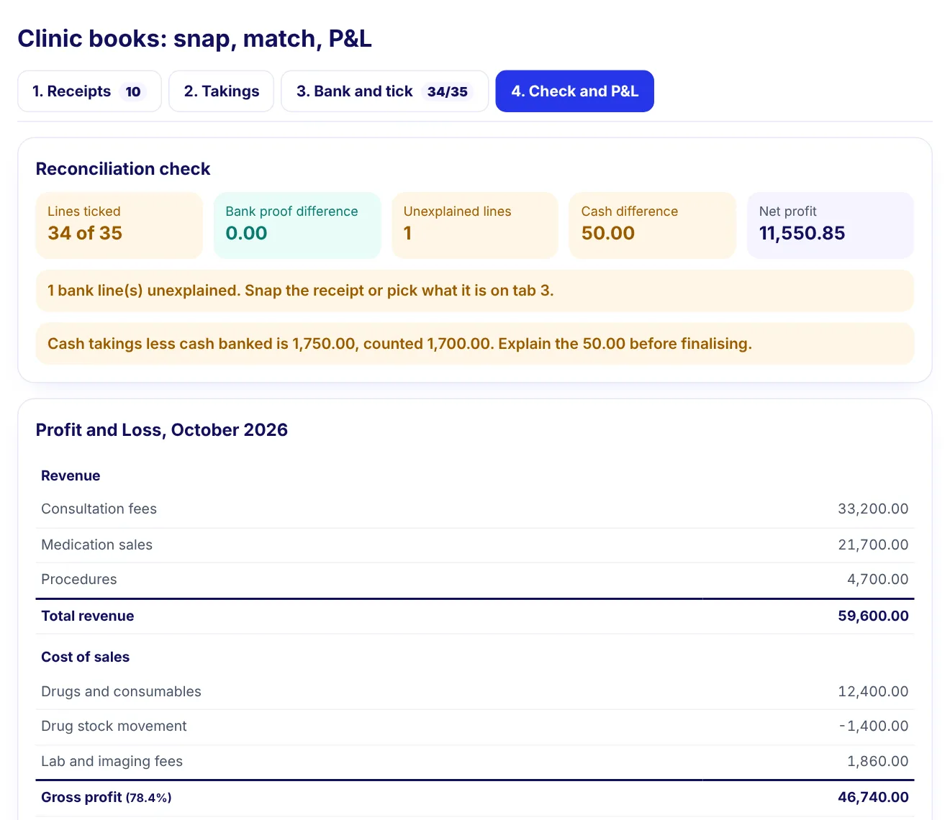Click the unexplained bank line warning message
This screenshot has width=950, height=820.
click(475, 291)
